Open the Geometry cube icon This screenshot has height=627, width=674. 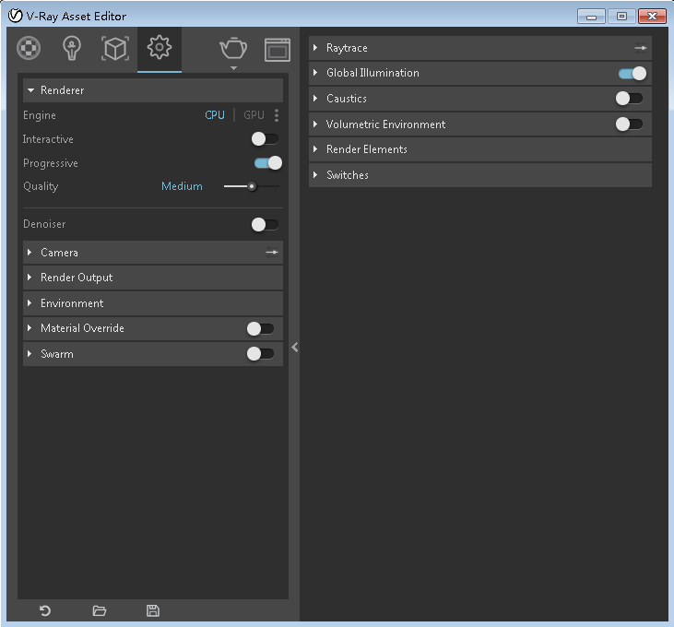115,49
